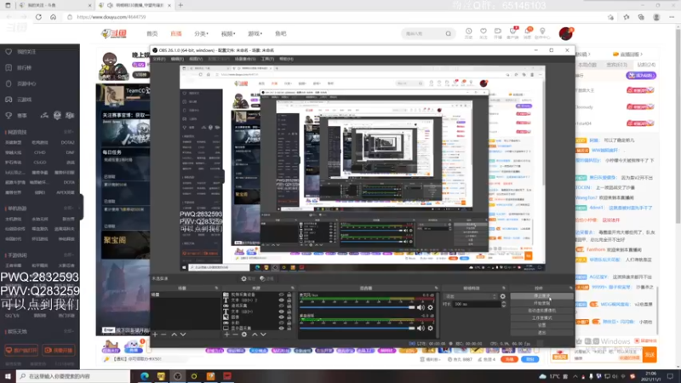Click the settings button in OBS controls
681x383 pixels.
point(541,325)
